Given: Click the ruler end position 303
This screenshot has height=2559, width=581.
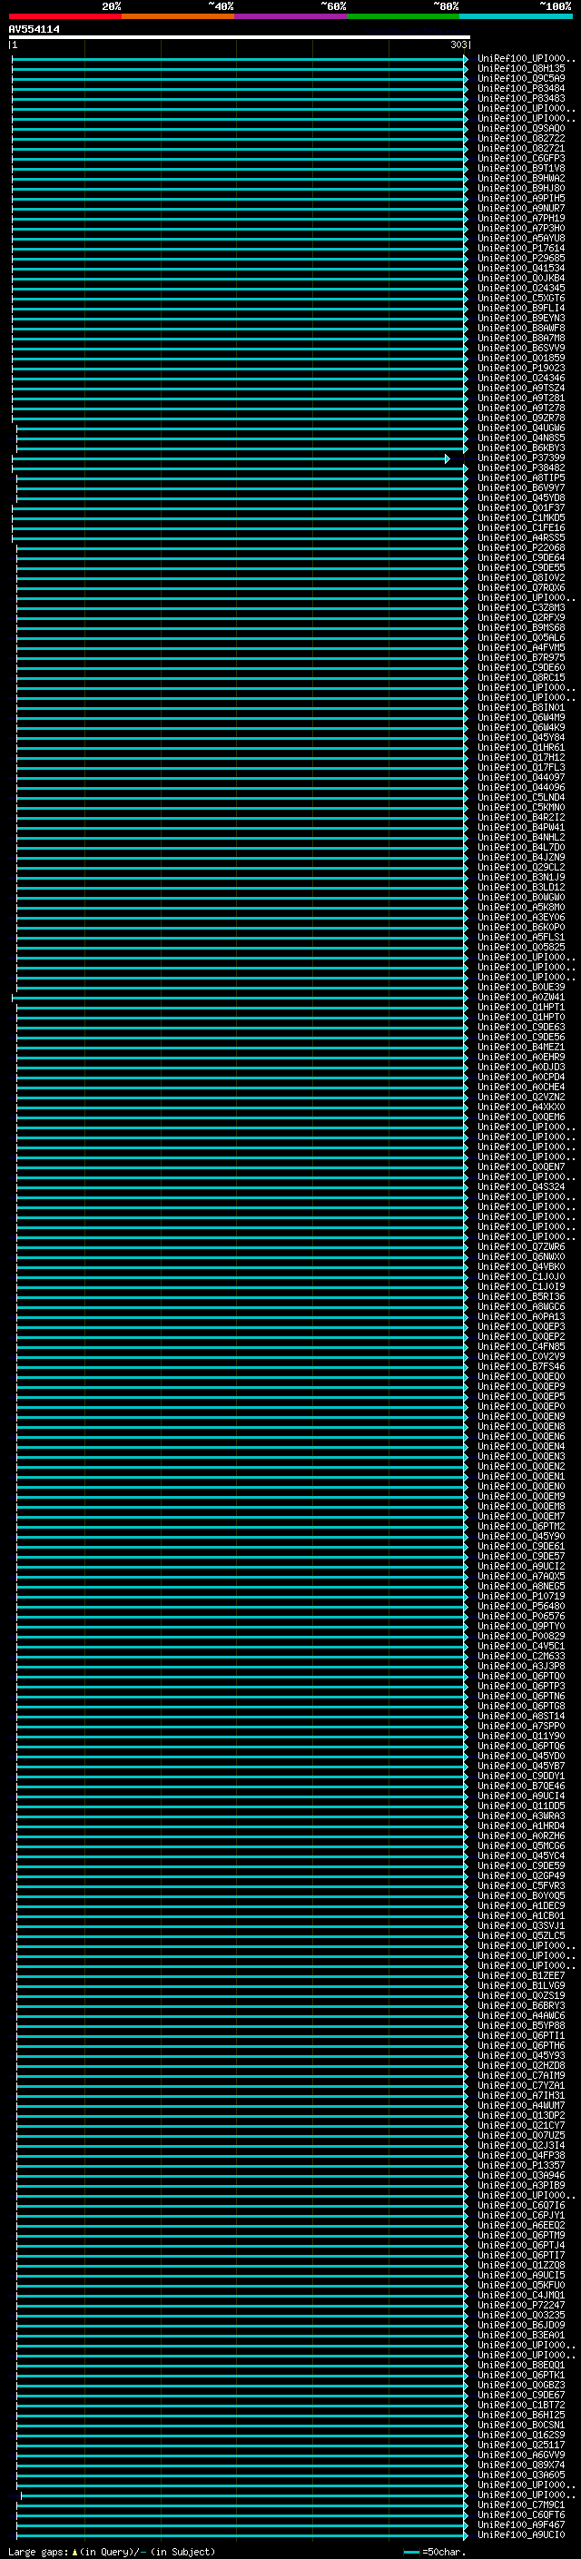Looking at the screenshot, I should [458, 44].
